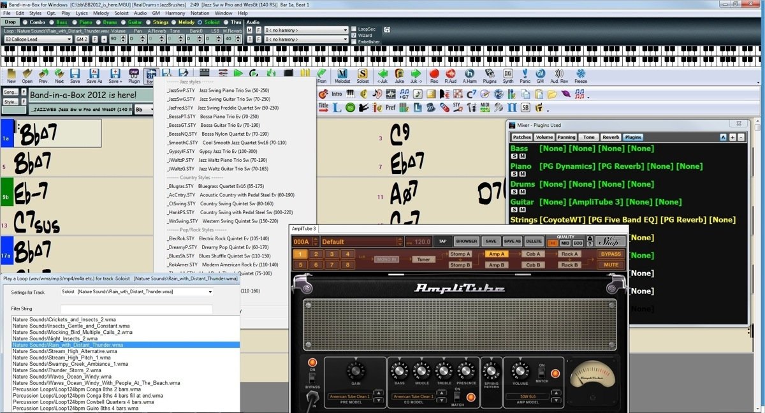
Task: Open the Melodist tool
Action: (x=342, y=76)
